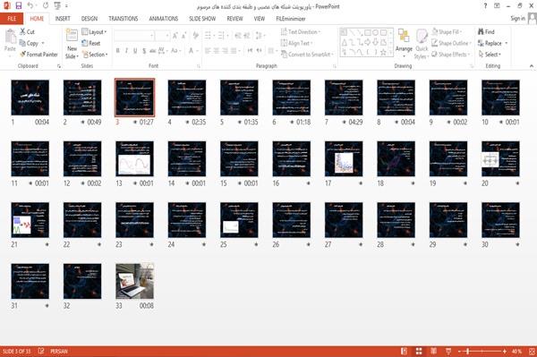Viewport: 537px width, 357px height.
Task: Click PERSIAN language indicator in status bar
Action: tap(59, 351)
